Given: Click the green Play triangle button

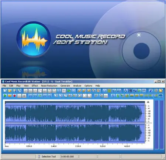Looking at the screenshot, I should tap(5, 96).
